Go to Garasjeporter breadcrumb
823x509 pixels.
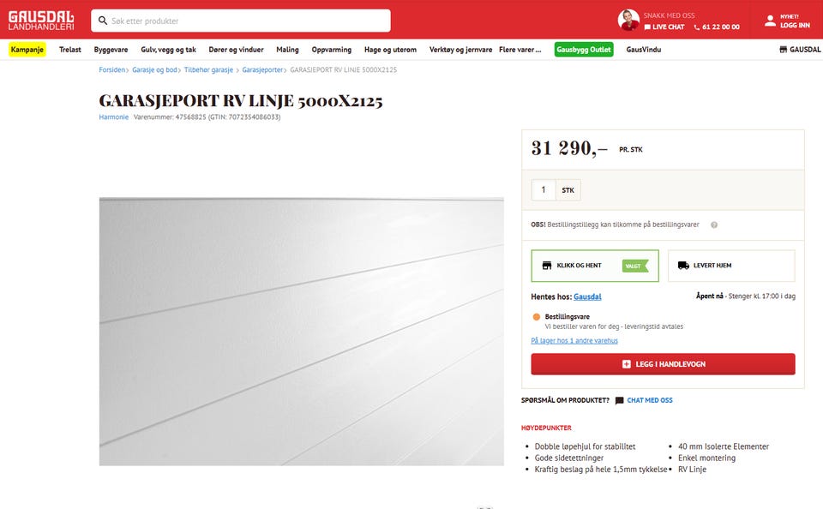pyautogui.click(x=262, y=69)
